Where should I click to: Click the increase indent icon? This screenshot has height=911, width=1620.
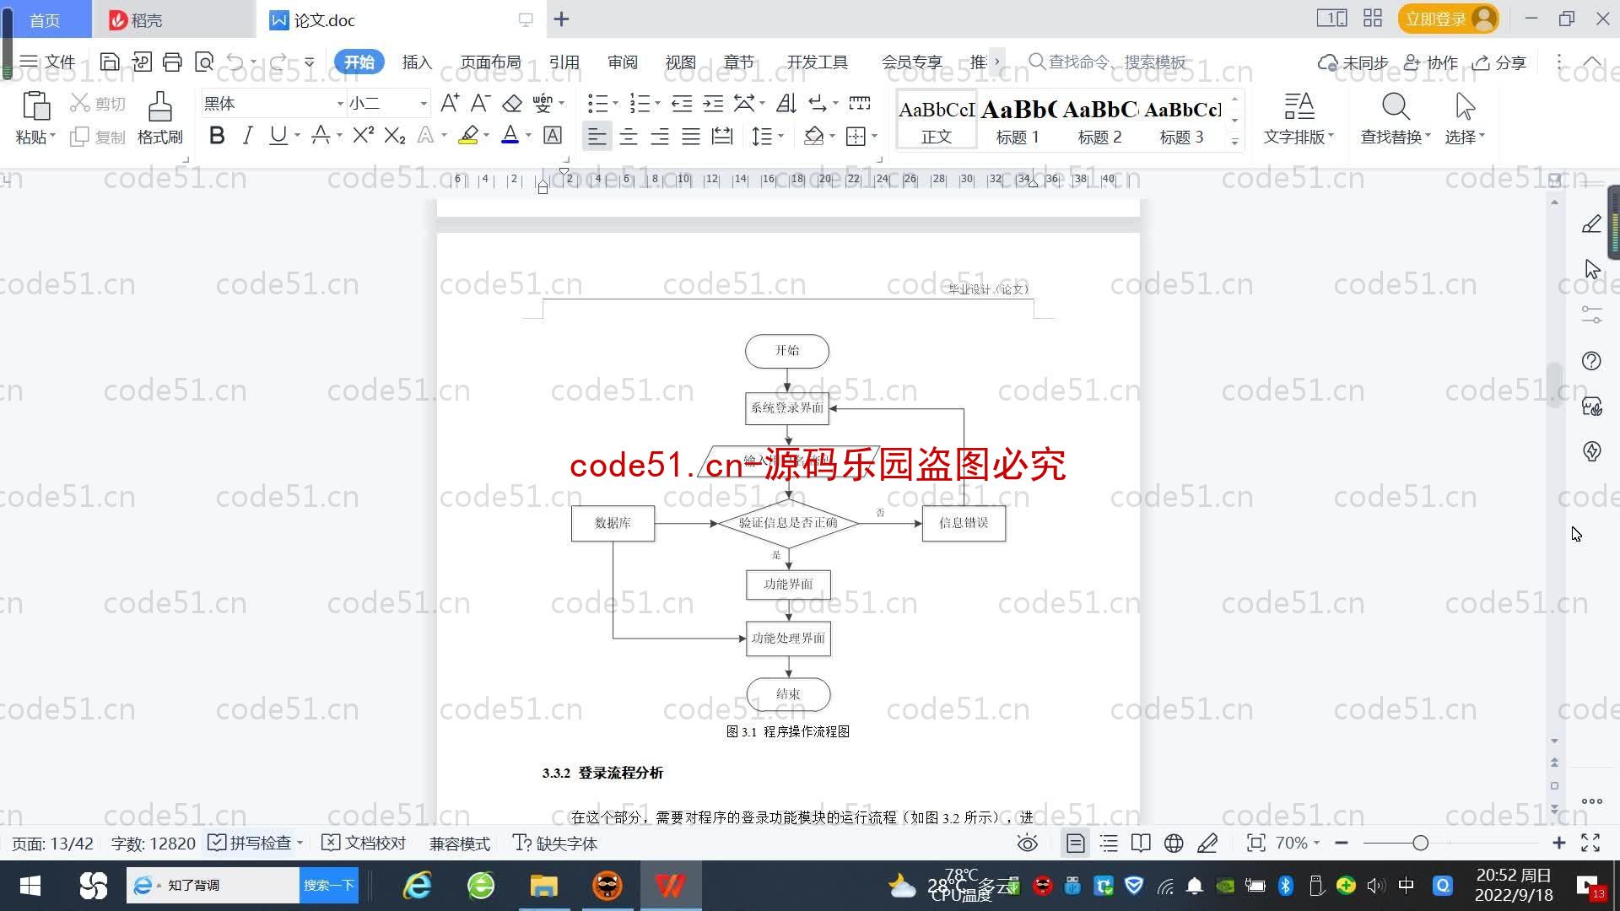(x=714, y=104)
